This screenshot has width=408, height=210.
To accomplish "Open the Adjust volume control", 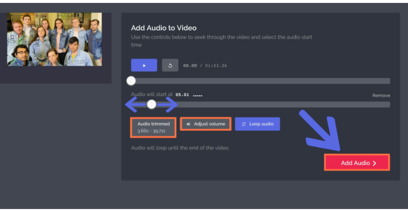I will pyautogui.click(x=206, y=124).
